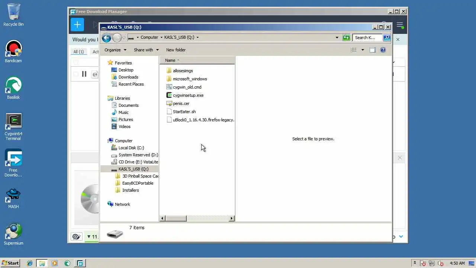Viewport: 476px width, 268px height.
Task: Click the New folder button
Action: 176,50
